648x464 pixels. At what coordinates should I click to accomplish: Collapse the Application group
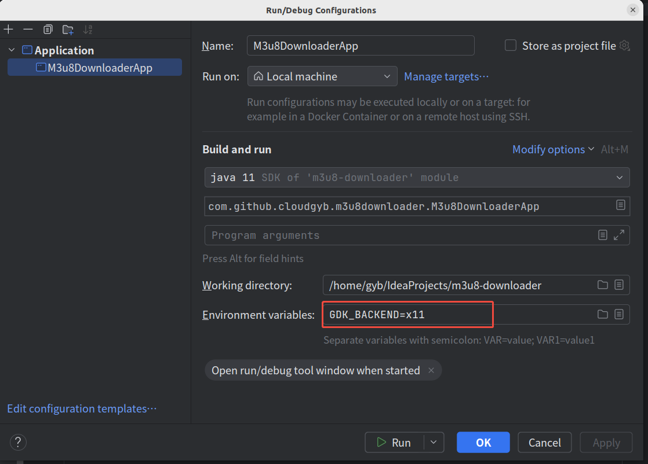(12, 50)
